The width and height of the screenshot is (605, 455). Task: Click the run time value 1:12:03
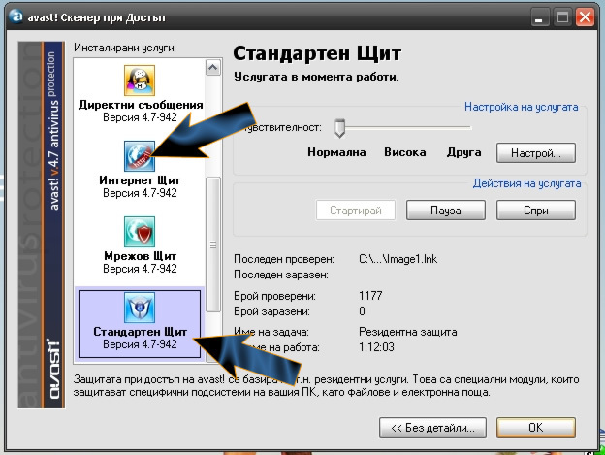tap(376, 347)
